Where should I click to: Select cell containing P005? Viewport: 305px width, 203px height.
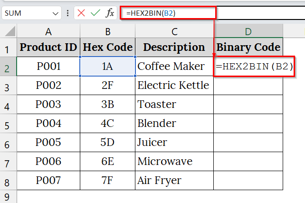48,143
